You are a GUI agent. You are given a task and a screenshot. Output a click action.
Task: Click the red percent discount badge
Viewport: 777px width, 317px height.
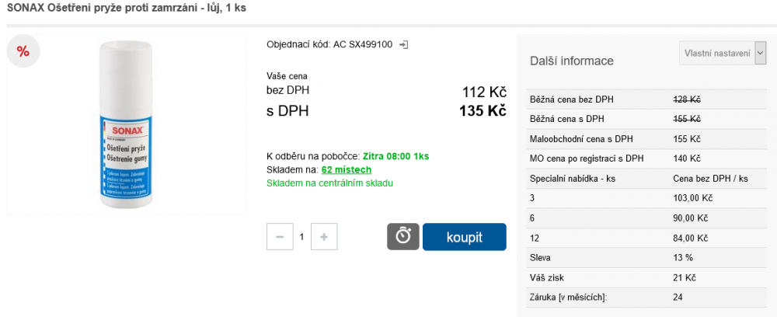tap(23, 51)
